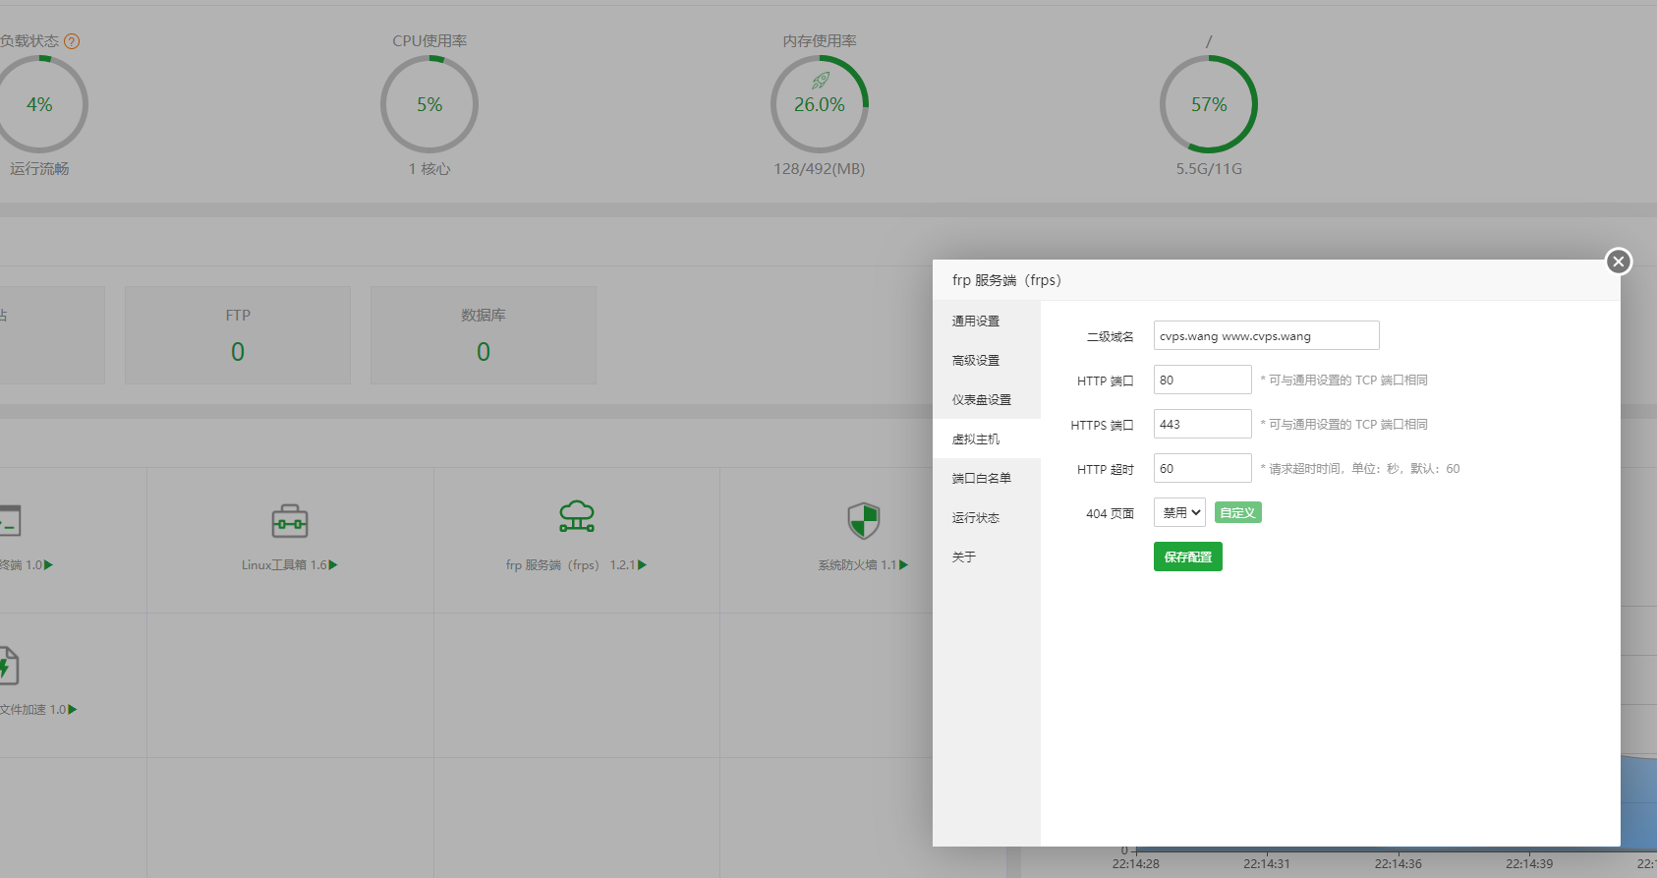Image resolution: width=1657 pixels, height=878 pixels.
Task: Click the system firewall shield icon
Action: [x=863, y=521]
